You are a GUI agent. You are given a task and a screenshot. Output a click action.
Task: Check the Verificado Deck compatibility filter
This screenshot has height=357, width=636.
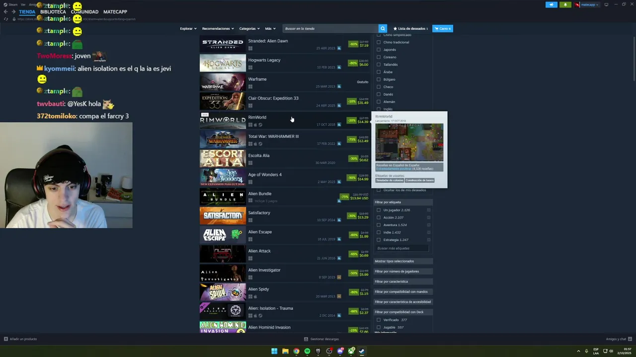pyautogui.click(x=379, y=320)
